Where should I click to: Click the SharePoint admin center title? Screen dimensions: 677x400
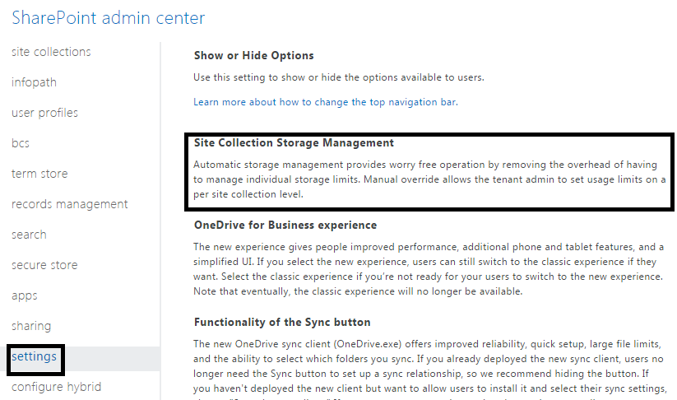109,17
